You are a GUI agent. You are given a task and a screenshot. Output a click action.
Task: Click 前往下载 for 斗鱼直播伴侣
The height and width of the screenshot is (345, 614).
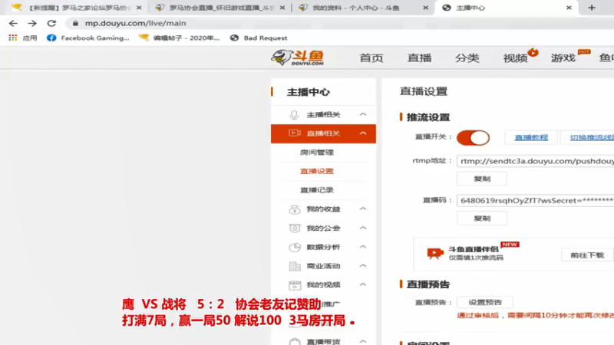tap(587, 255)
